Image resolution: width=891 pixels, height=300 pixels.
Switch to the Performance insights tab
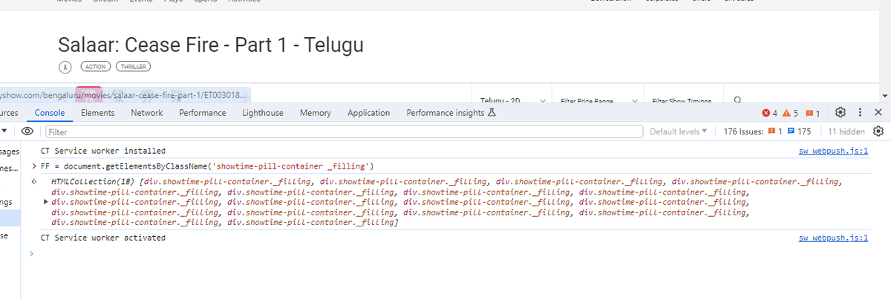click(x=451, y=113)
